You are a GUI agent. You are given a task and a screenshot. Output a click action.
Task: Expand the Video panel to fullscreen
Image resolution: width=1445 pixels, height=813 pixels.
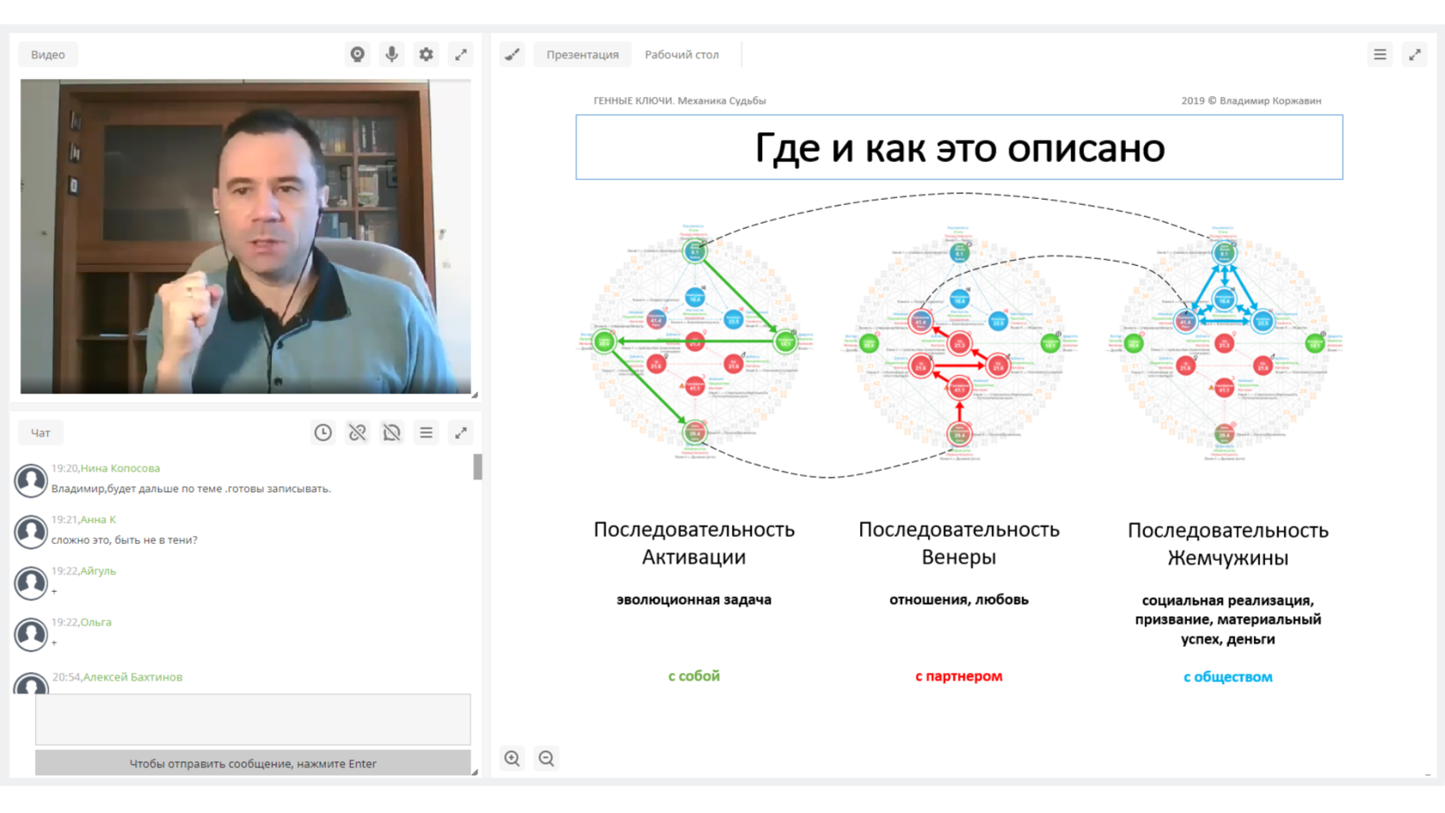(x=461, y=54)
